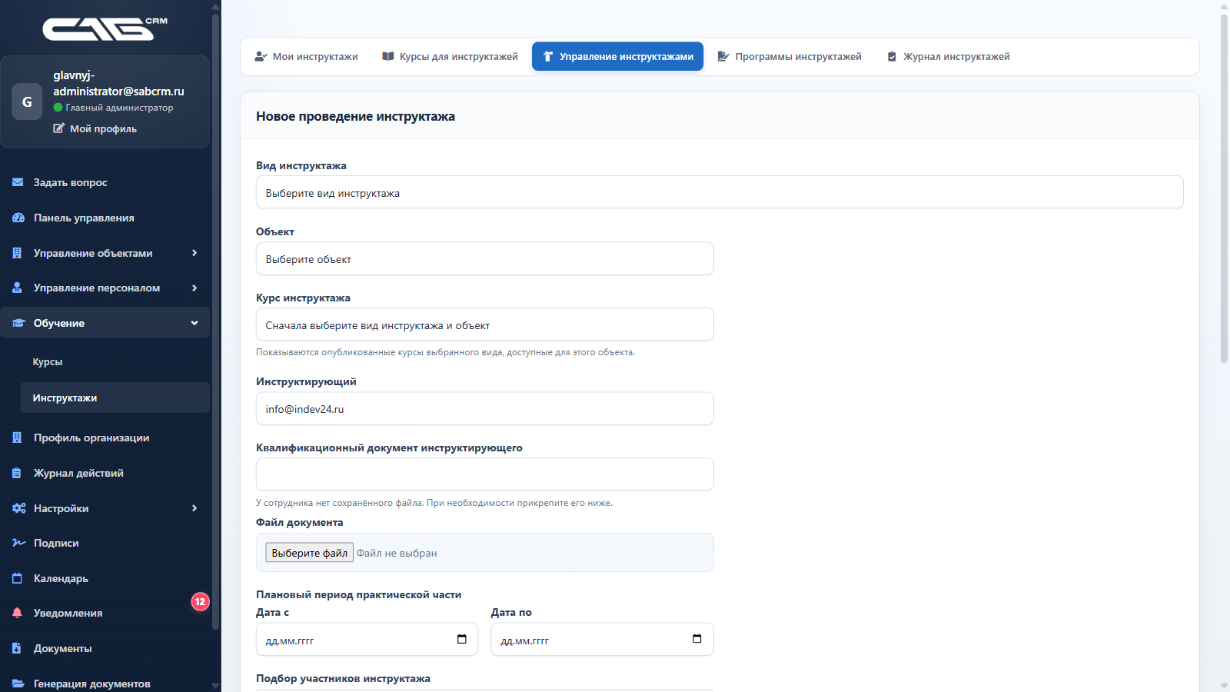Click the G user avatar
Viewport: 1230px width, 692px height.
tap(27, 101)
